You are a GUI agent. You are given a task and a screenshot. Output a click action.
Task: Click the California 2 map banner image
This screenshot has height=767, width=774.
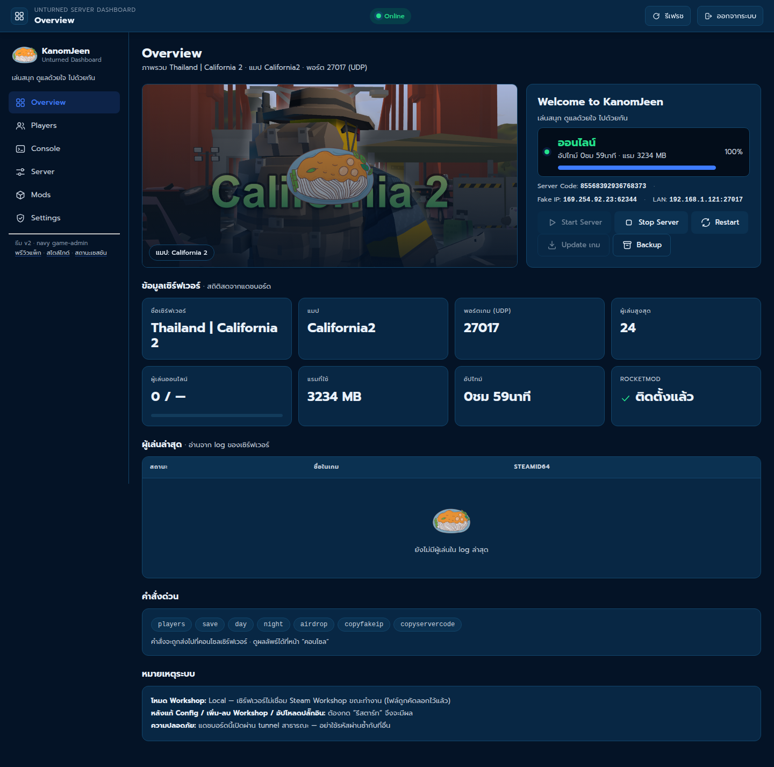(x=329, y=176)
